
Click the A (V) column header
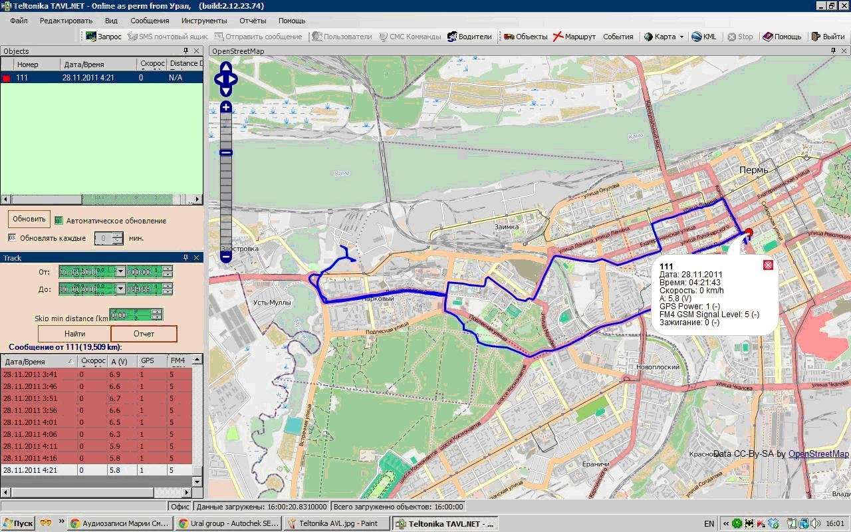pyautogui.click(x=122, y=360)
